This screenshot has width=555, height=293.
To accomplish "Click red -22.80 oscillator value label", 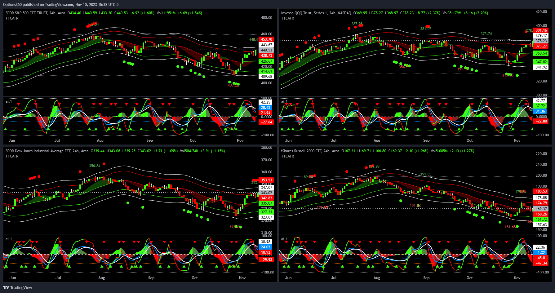I will pyautogui.click(x=541, y=121).
